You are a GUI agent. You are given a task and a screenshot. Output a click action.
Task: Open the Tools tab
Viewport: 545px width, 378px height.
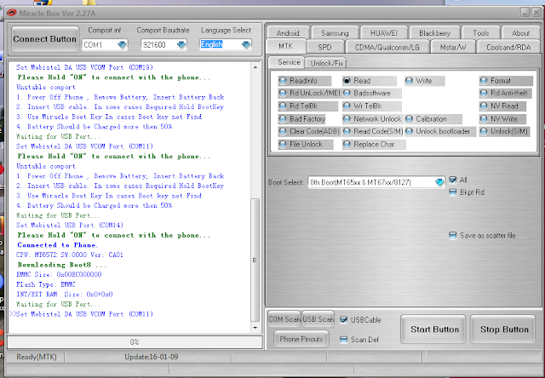480,33
